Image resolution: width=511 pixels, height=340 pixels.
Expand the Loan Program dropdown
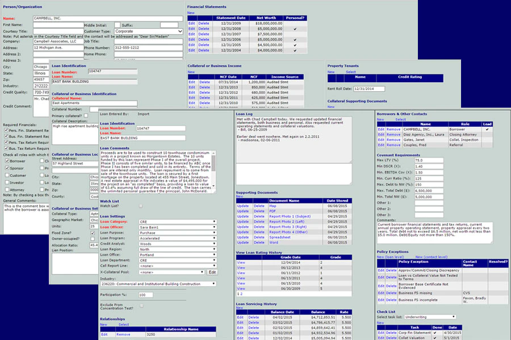click(178, 239)
